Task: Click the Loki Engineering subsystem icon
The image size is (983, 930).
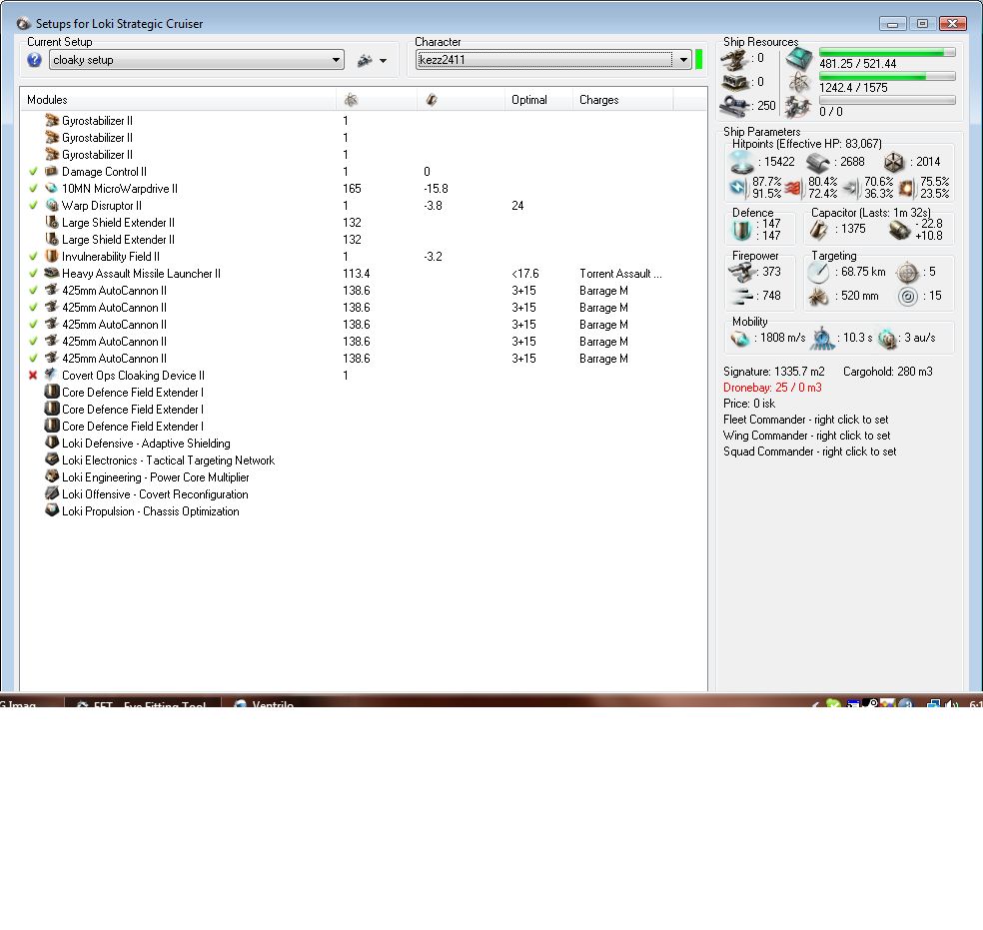Action: 52,476
